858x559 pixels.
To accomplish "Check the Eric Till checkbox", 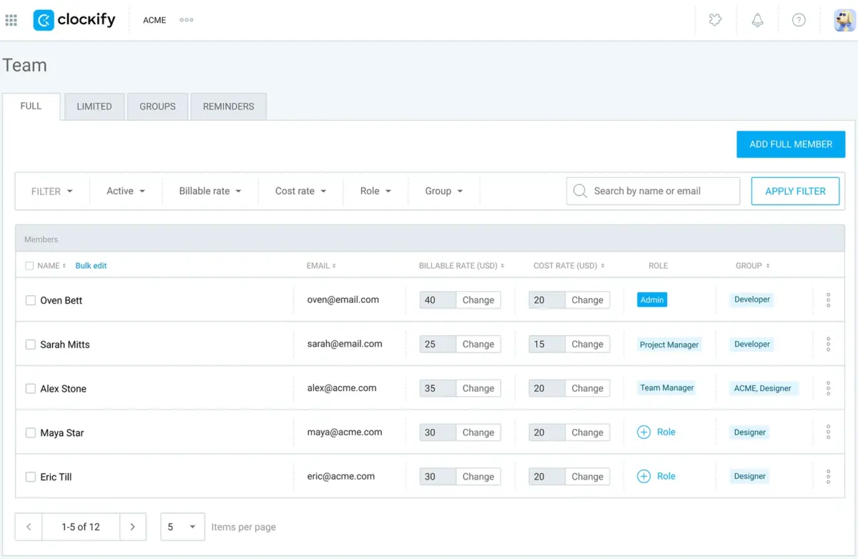I will 31,477.
